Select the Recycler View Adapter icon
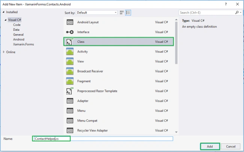The image size is (244, 152). click(x=70, y=130)
